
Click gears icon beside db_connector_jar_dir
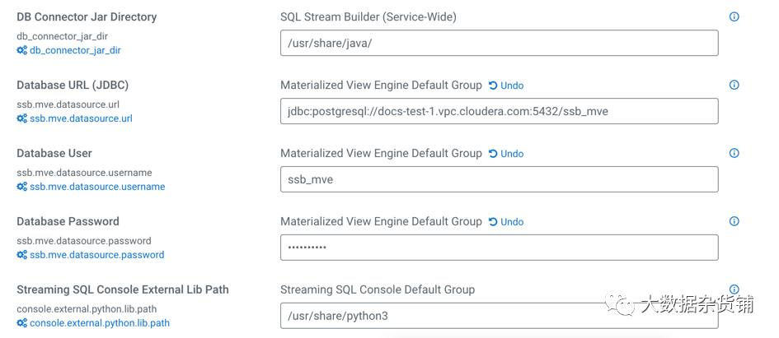(x=22, y=50)
